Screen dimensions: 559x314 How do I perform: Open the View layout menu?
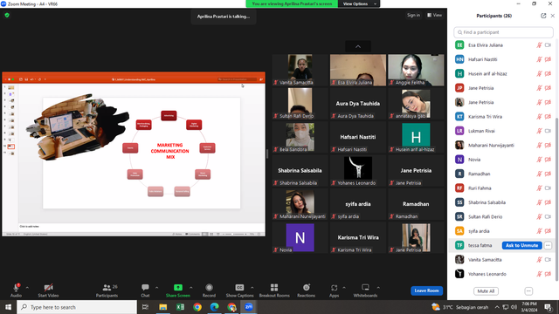435,15
